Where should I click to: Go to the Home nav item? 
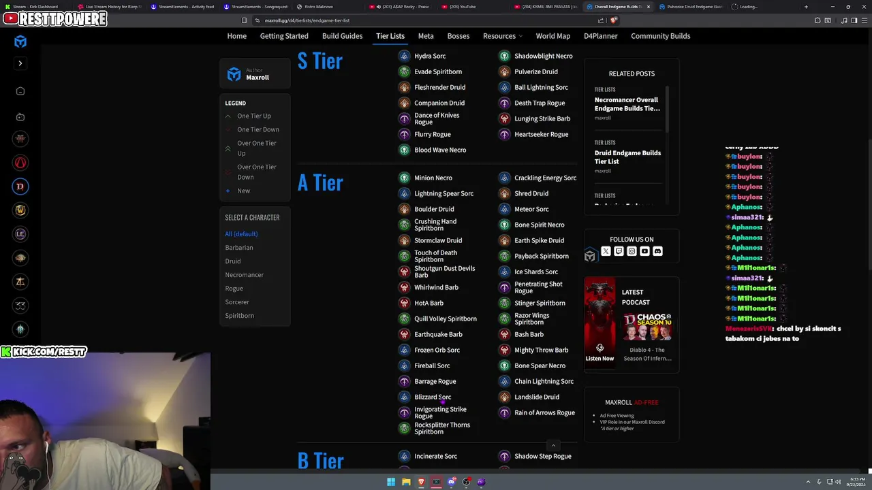tap(237, 36)
